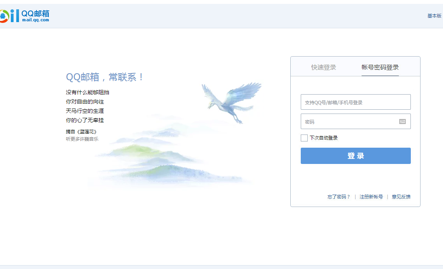Screen dimensions: 443x269
Task: Focus the QQ号/邮箱/手机号 account field
Action: [355, 102]
